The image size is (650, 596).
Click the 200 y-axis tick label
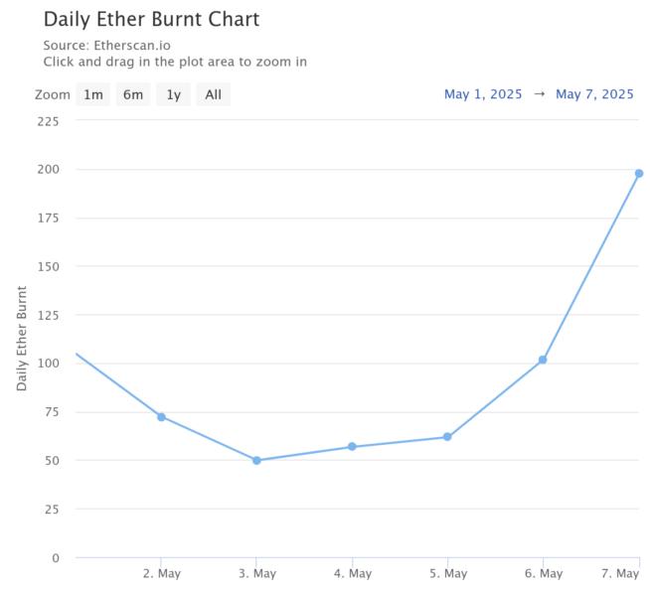(x=49, y=169)
